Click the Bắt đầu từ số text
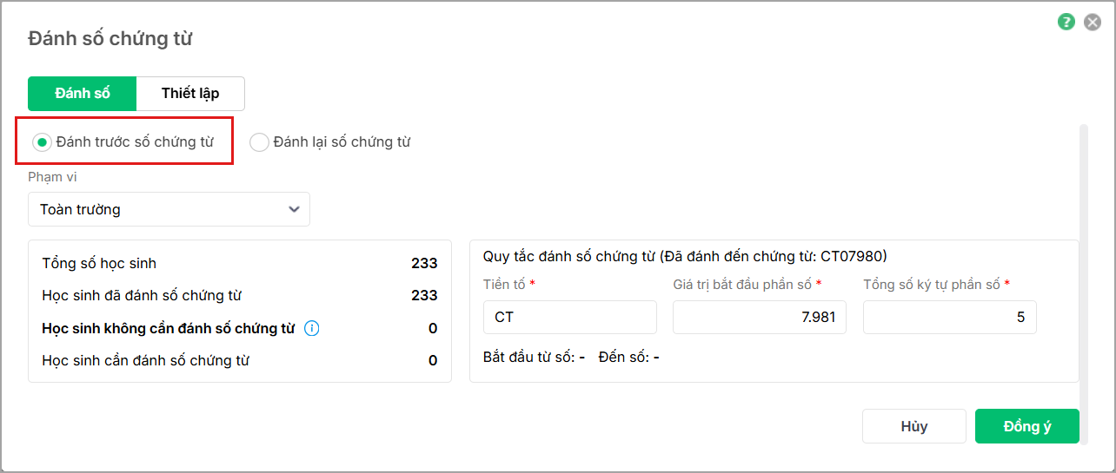This screenshot has height=473, width=1116. pyautogui.click(x=534, y=357)
